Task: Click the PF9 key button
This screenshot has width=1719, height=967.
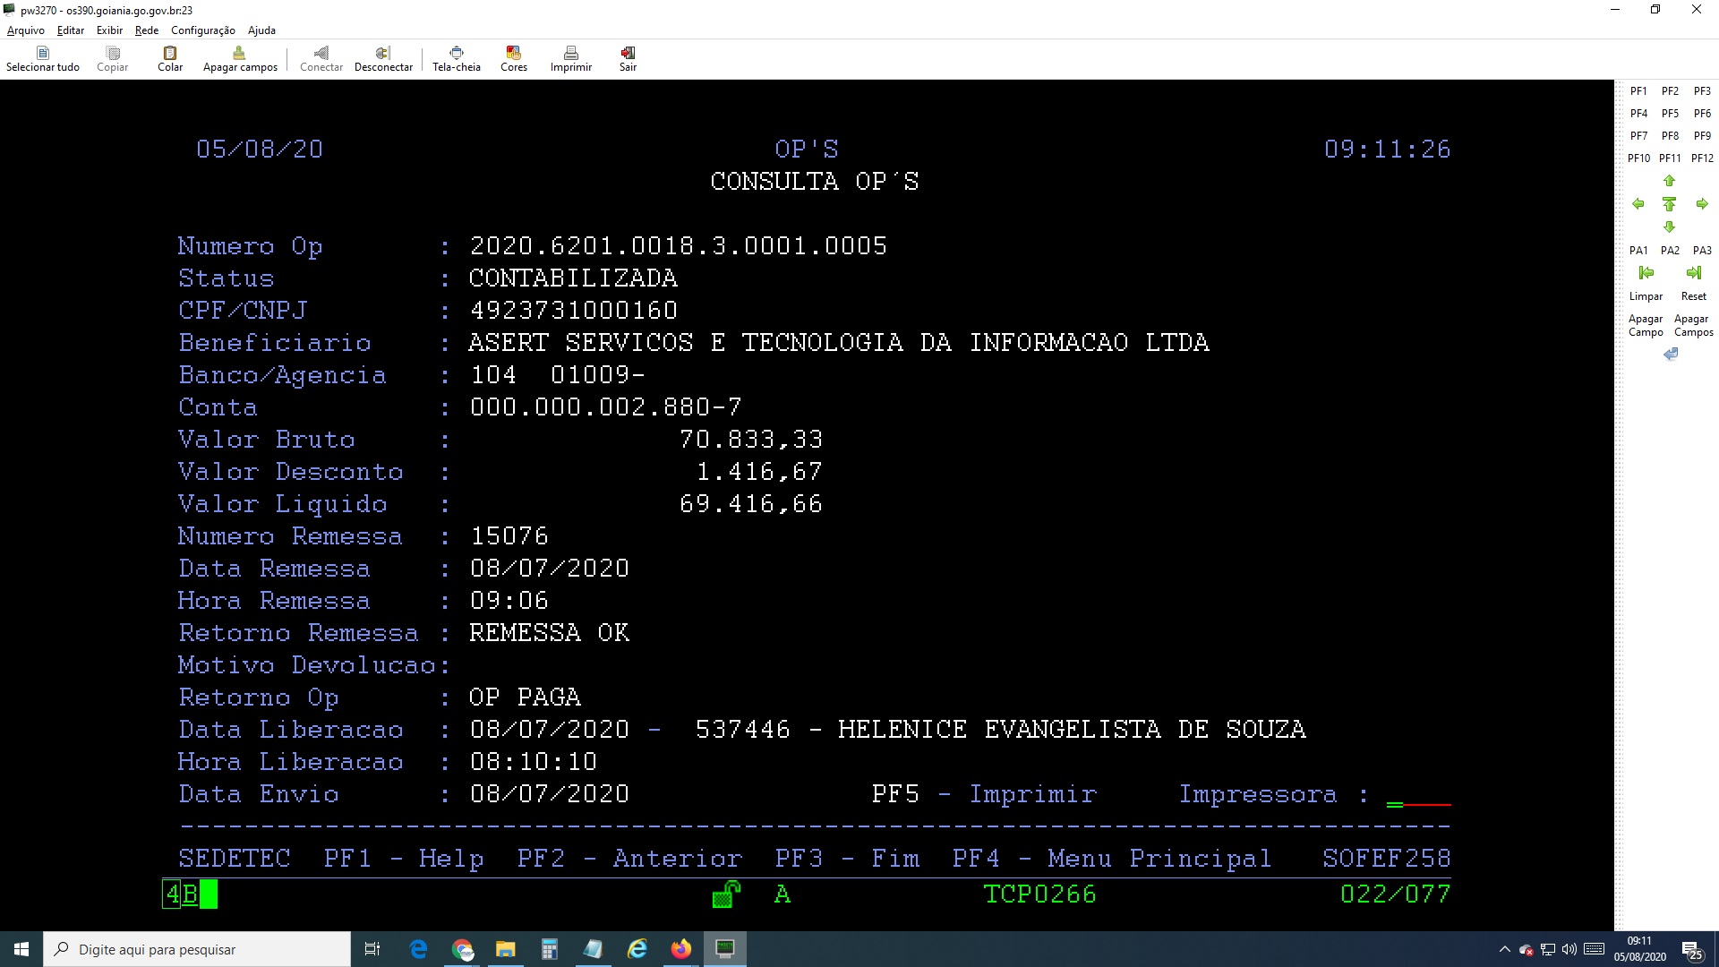Action: click(1702, 136)
